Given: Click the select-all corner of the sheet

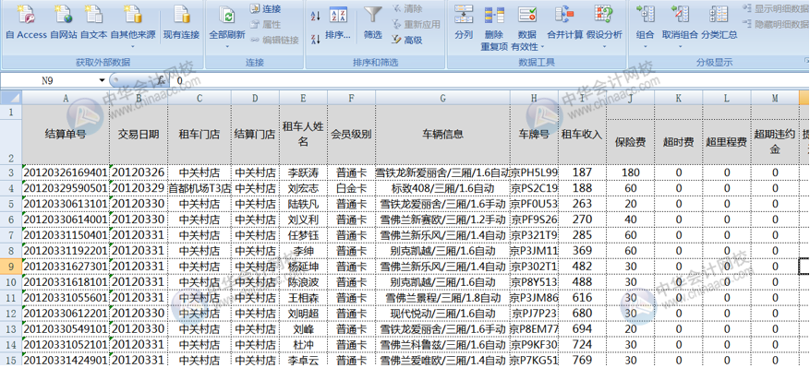Looking at the screenshot, I should [x=11, y=98].
